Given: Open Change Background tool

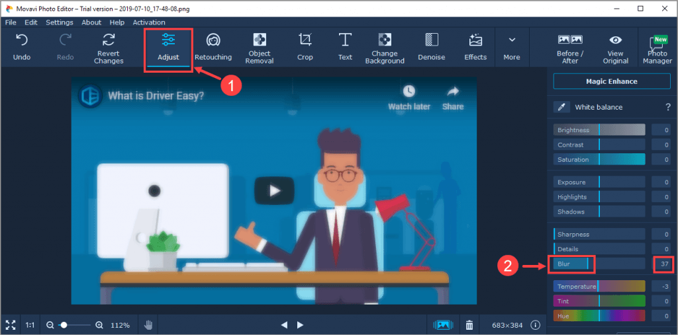Looking at the screenshot, I should 385,48.
